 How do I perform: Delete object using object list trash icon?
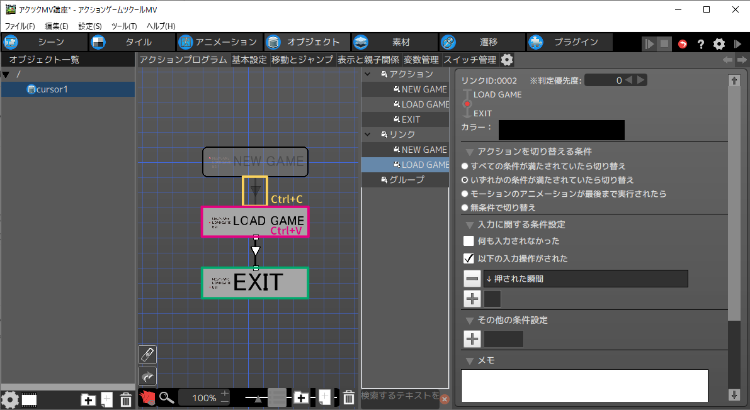[x=126, y=399]
